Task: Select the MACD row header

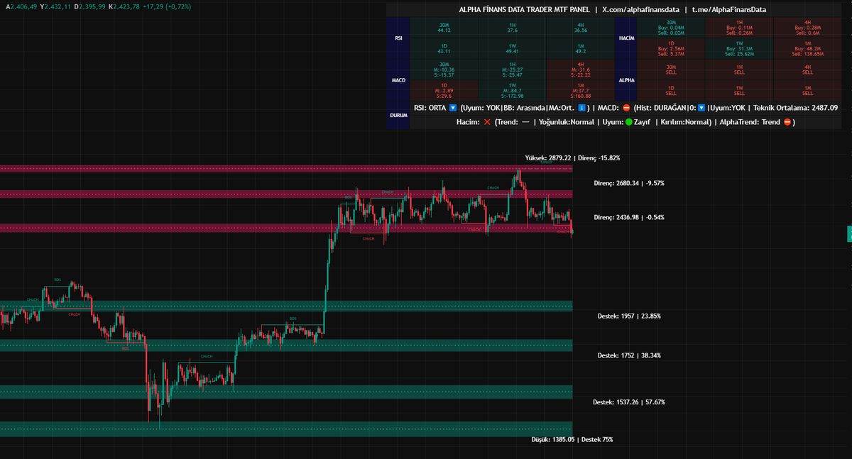Action: click(x=398, y=80)
